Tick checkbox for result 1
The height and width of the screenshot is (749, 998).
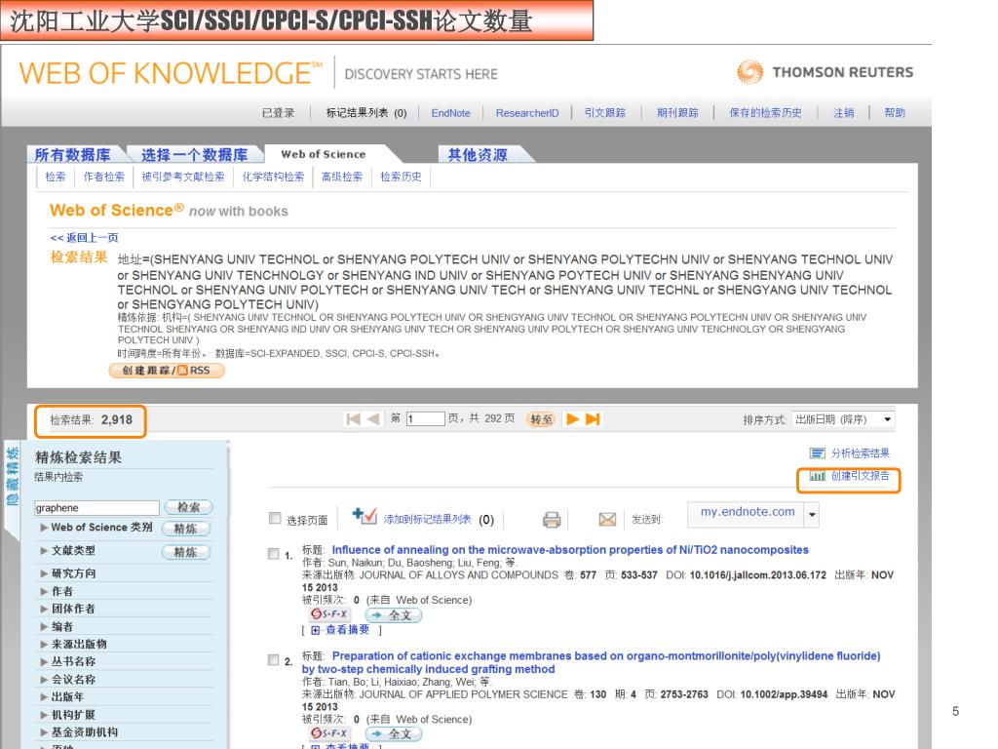pos(273,554)
